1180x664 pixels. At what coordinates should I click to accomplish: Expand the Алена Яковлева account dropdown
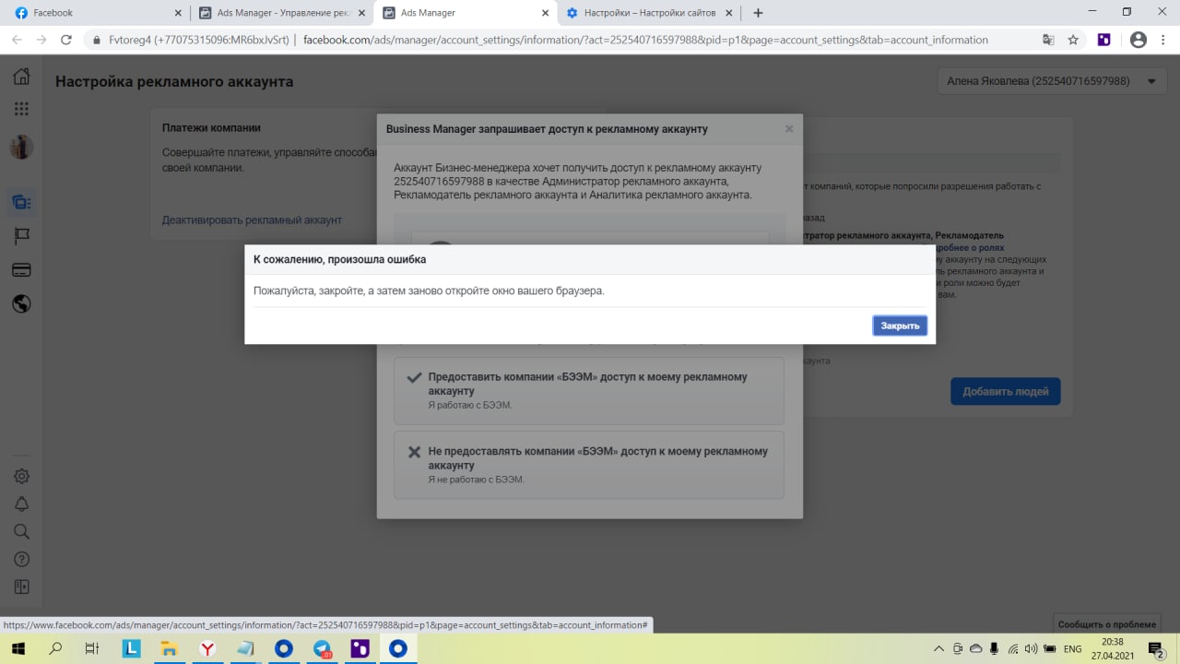click(x=1051, y=81)
